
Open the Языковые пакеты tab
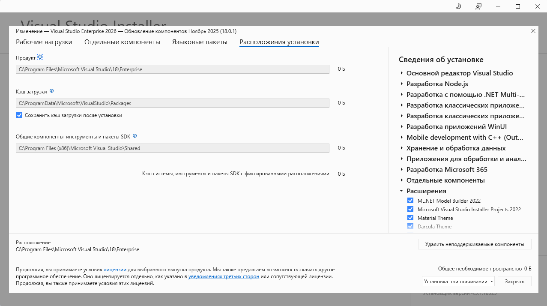click(x=200, y=42)
